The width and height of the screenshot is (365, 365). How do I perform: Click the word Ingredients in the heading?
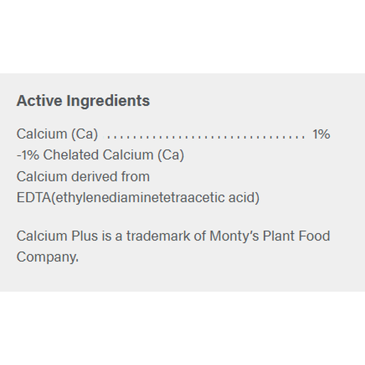tap(108, 101)
